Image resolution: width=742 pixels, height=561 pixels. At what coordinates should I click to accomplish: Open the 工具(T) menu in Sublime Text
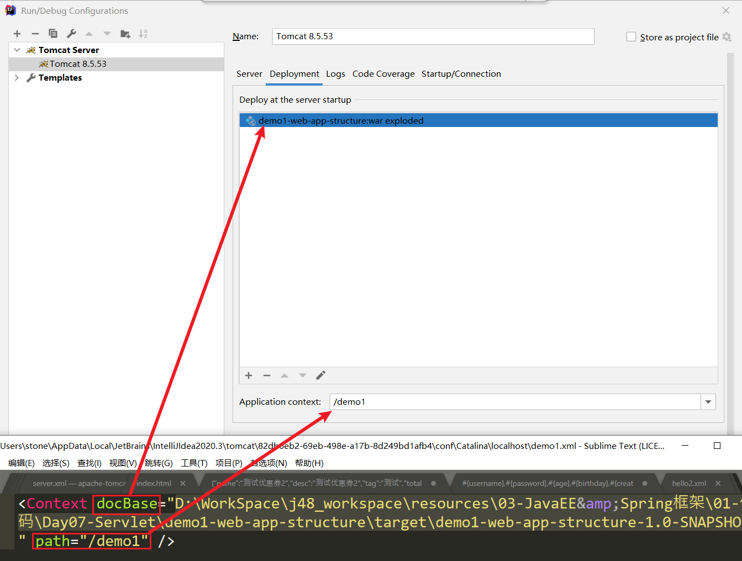point(194,463)
